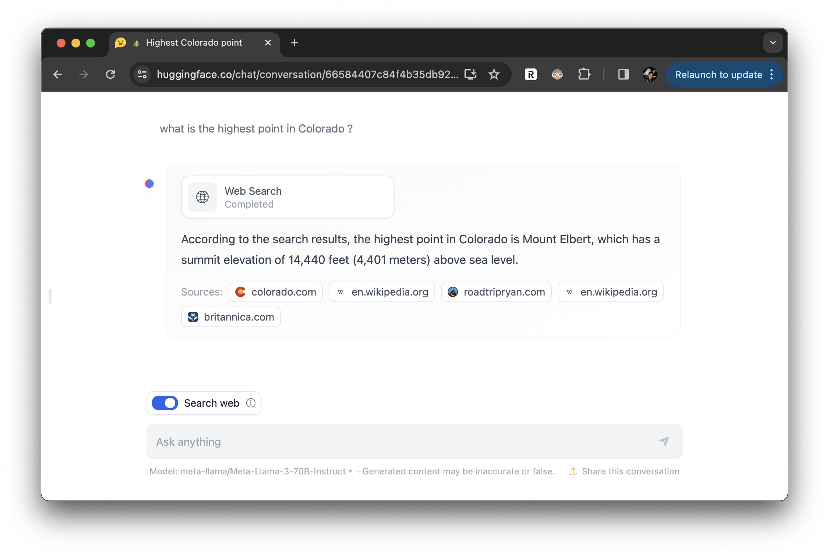Switch to the Highest Colorado point tab
The height and width of the screenshot is (555, 829).
(x=194, y=43)
